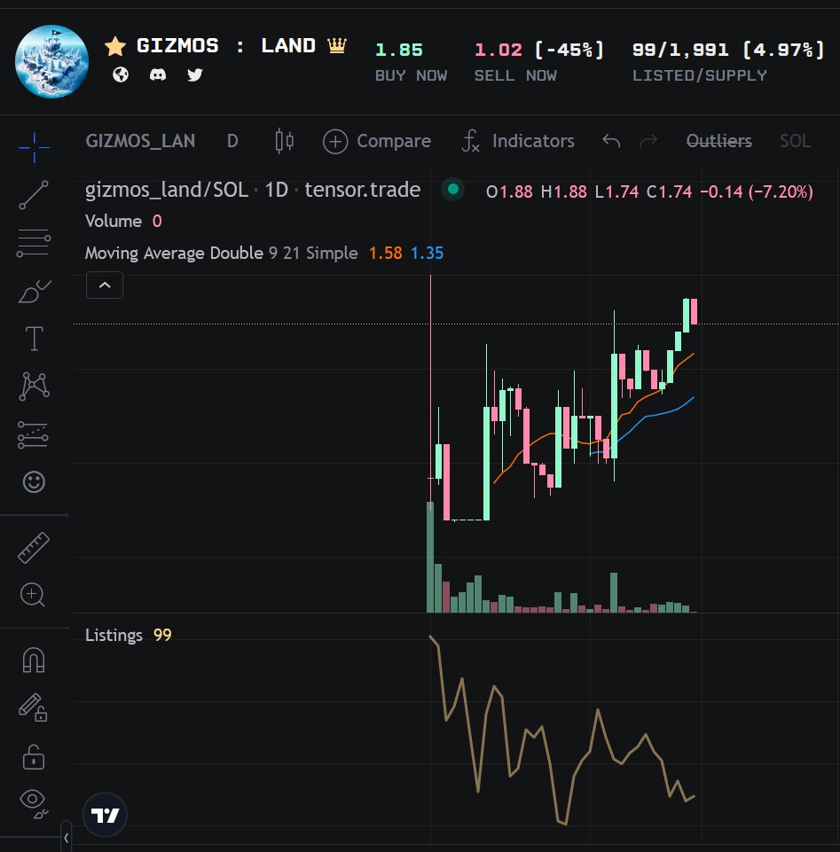
Task: Click the crown icon beside LAND
Action: (337, 45)
